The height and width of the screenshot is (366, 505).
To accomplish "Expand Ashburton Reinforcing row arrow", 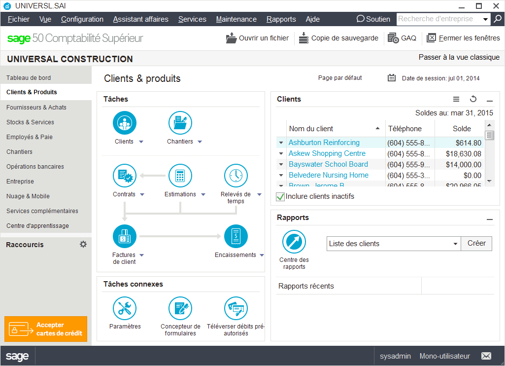I will 281,143.
